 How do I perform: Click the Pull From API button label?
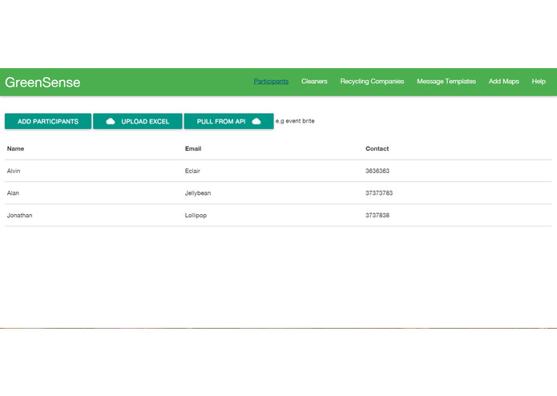[x=221, y=122]
